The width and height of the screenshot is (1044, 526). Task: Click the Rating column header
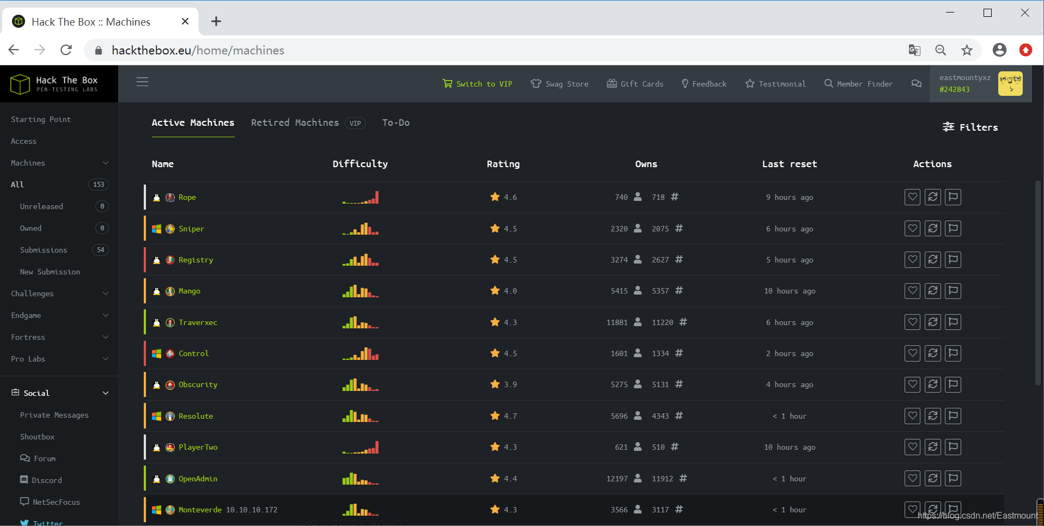(503, 164)
